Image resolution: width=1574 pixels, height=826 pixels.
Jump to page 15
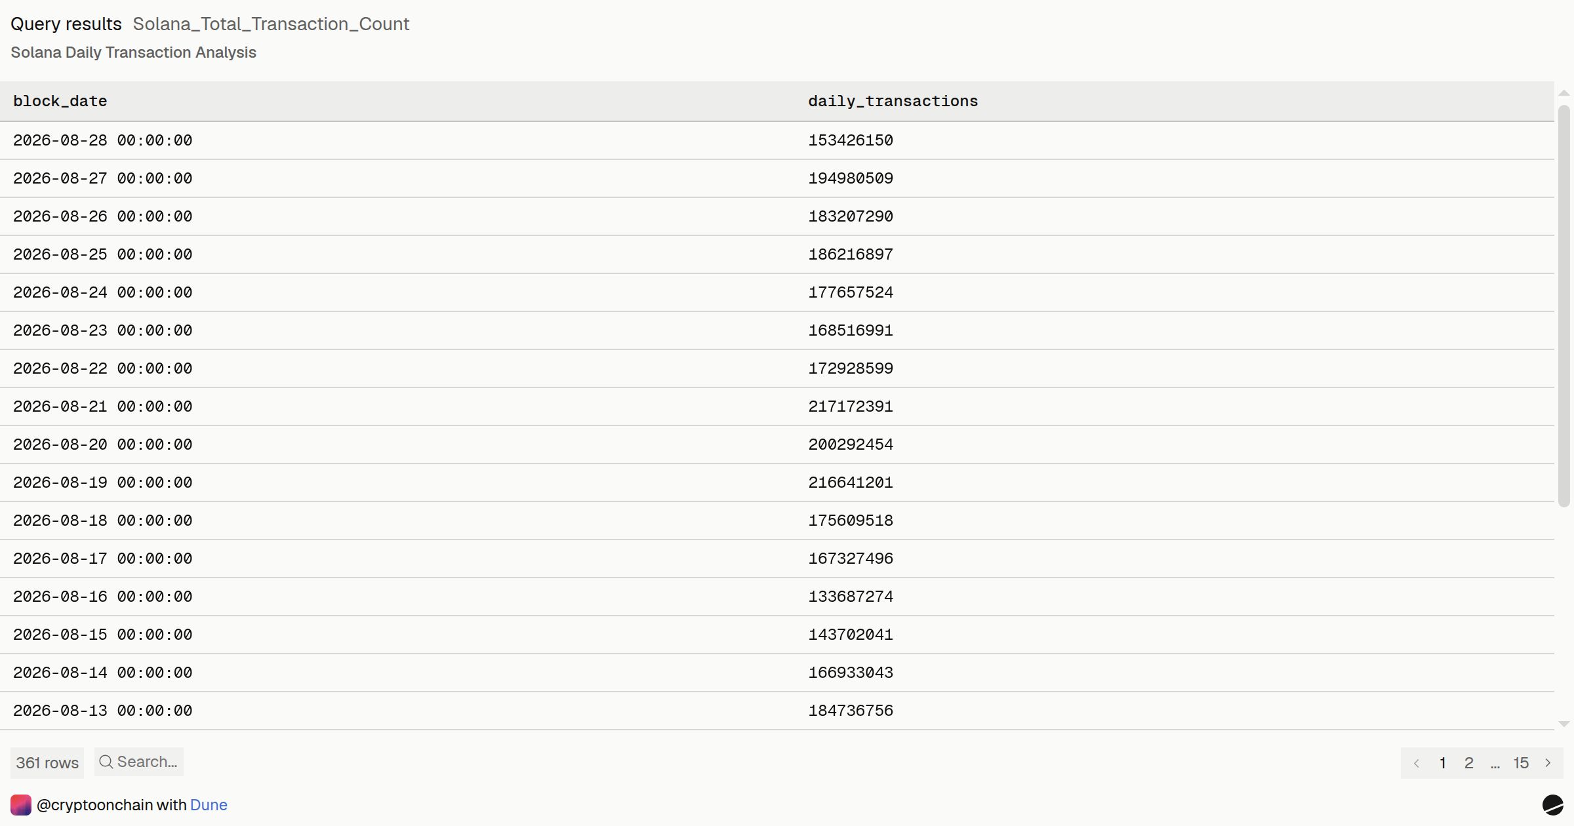click(1521, 763)
